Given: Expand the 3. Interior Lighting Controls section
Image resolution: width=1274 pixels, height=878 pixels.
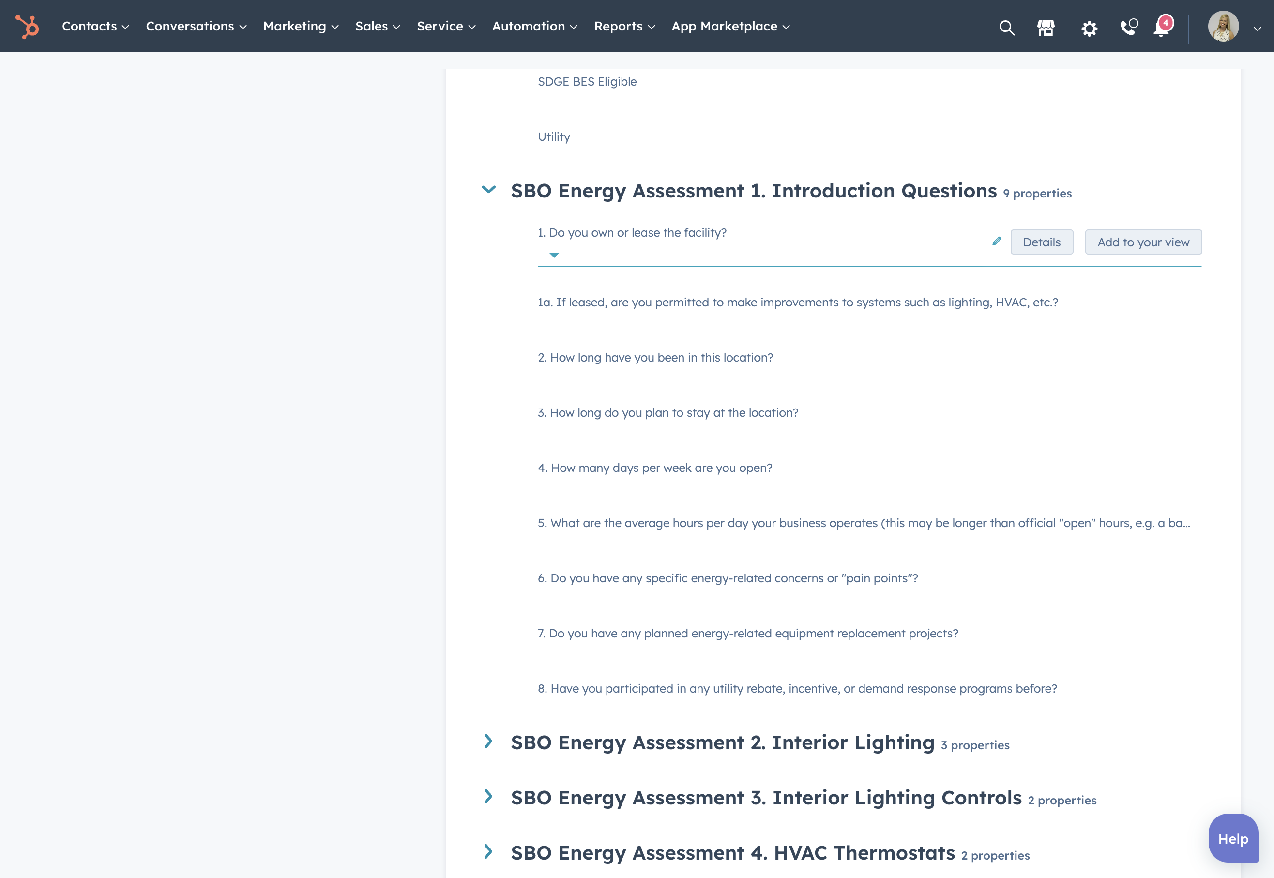Looking at the screenshot, I should pyautogui.click(x=488, y=797).
